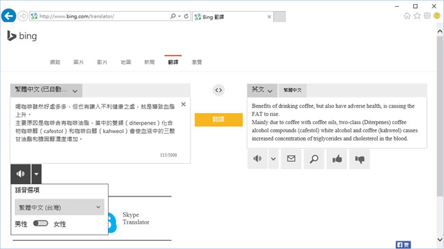
Task: Click the Skype logo icon
Action: coord(113,223)
